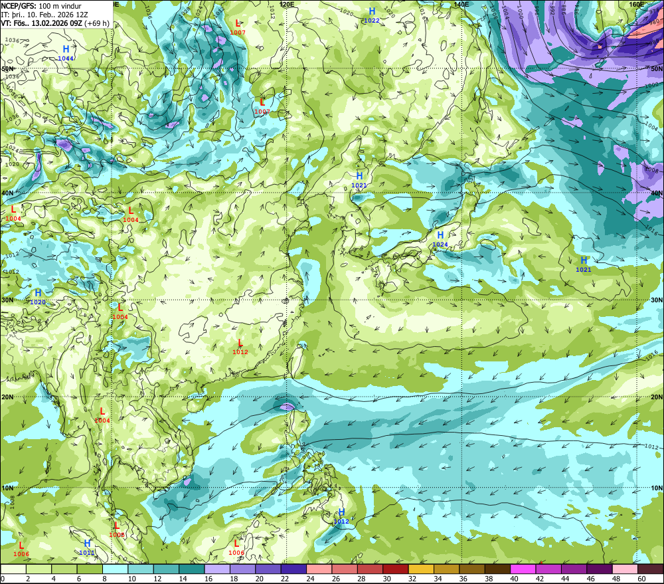Click the bright magenta 40–42 legend swatch
664x584 pixels.
pos(523,569)
